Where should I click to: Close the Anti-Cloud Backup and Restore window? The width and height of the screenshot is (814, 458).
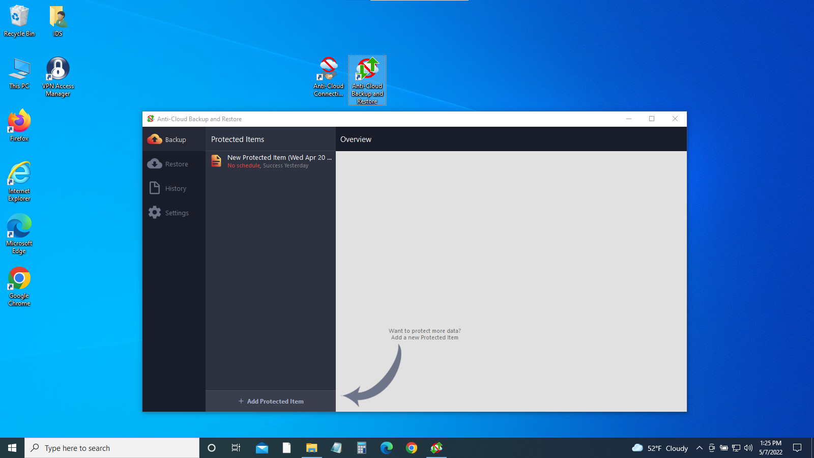tap(675, 119)
